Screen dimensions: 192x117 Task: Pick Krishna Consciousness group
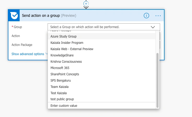click(x=102, y=61)
